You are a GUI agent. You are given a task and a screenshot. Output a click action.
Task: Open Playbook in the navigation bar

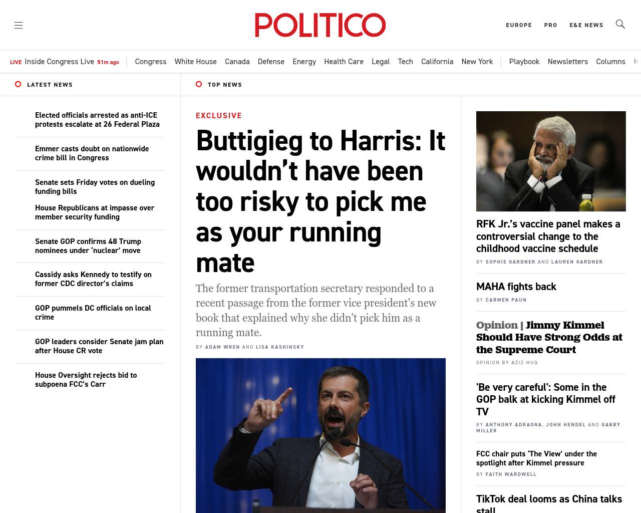pos(524,62)
